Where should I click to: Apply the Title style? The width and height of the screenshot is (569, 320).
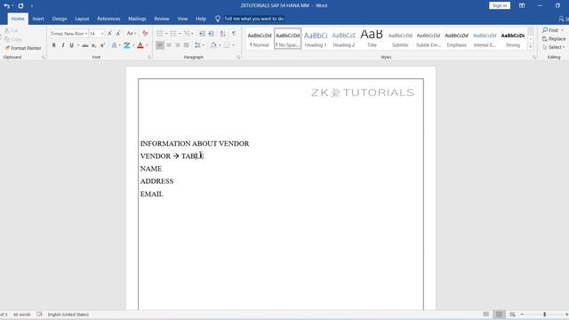tap(372, 39)
